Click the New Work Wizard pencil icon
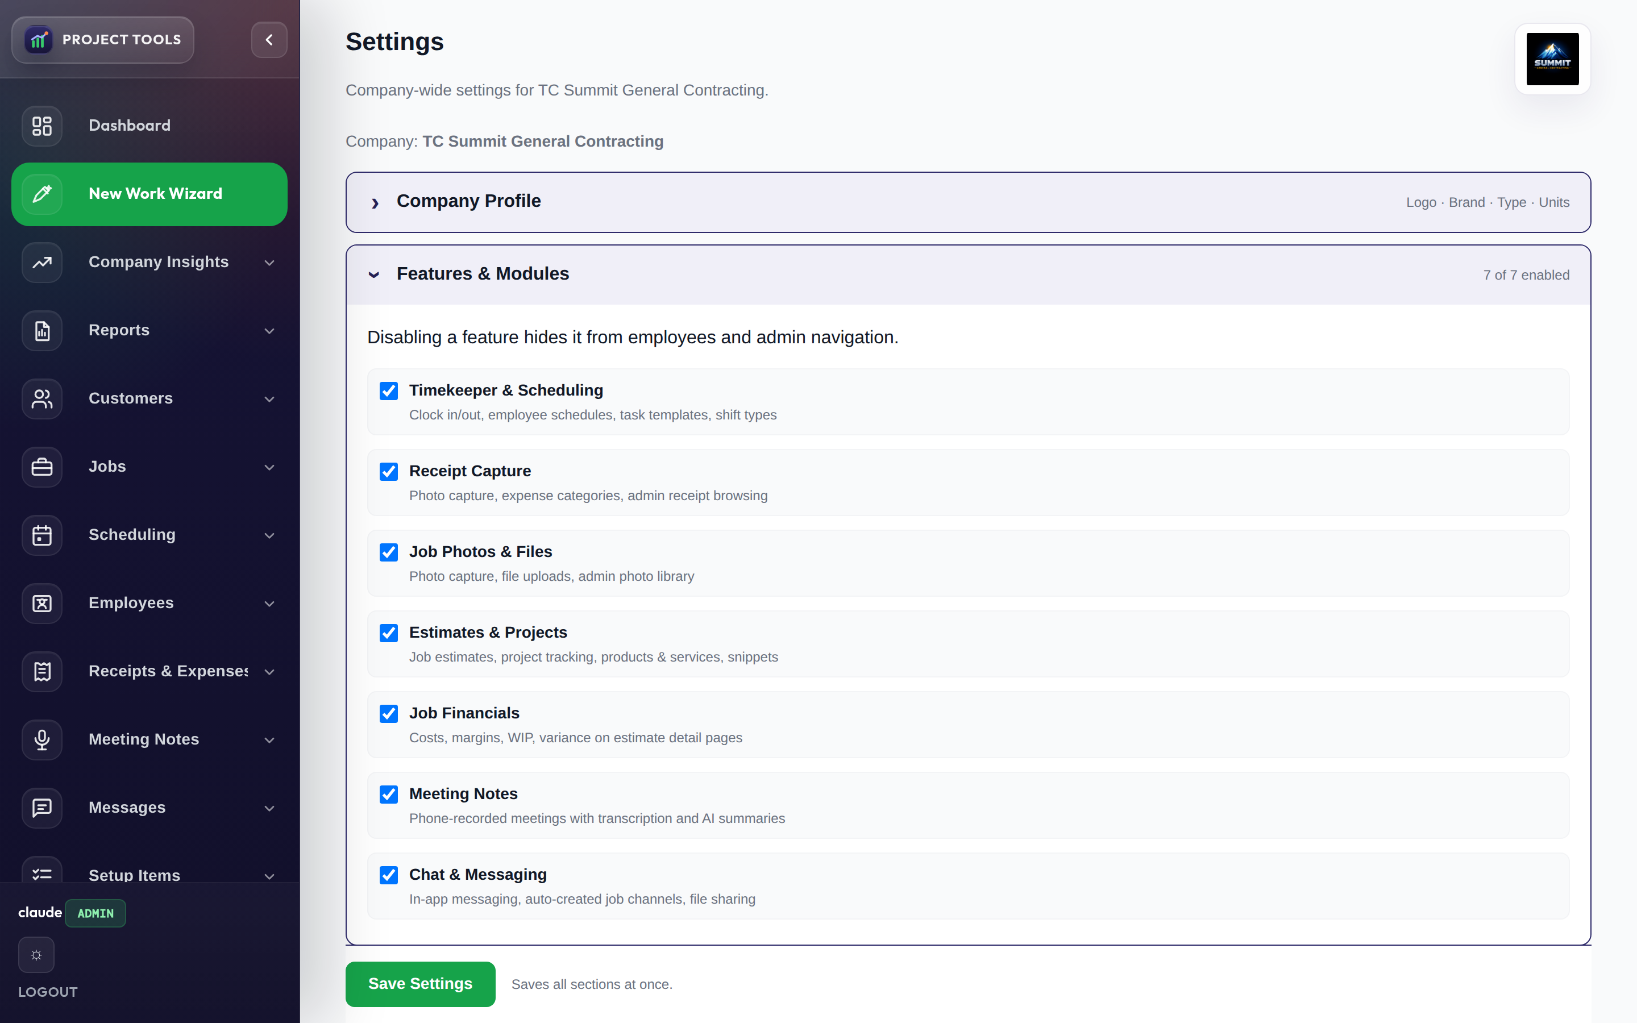 click(42, 194)
